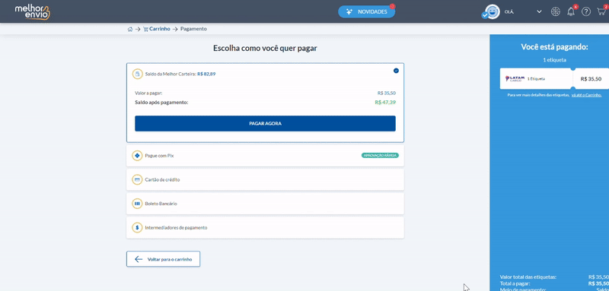
Task: Open the globe integrations icon
Action: pos(556,11)
